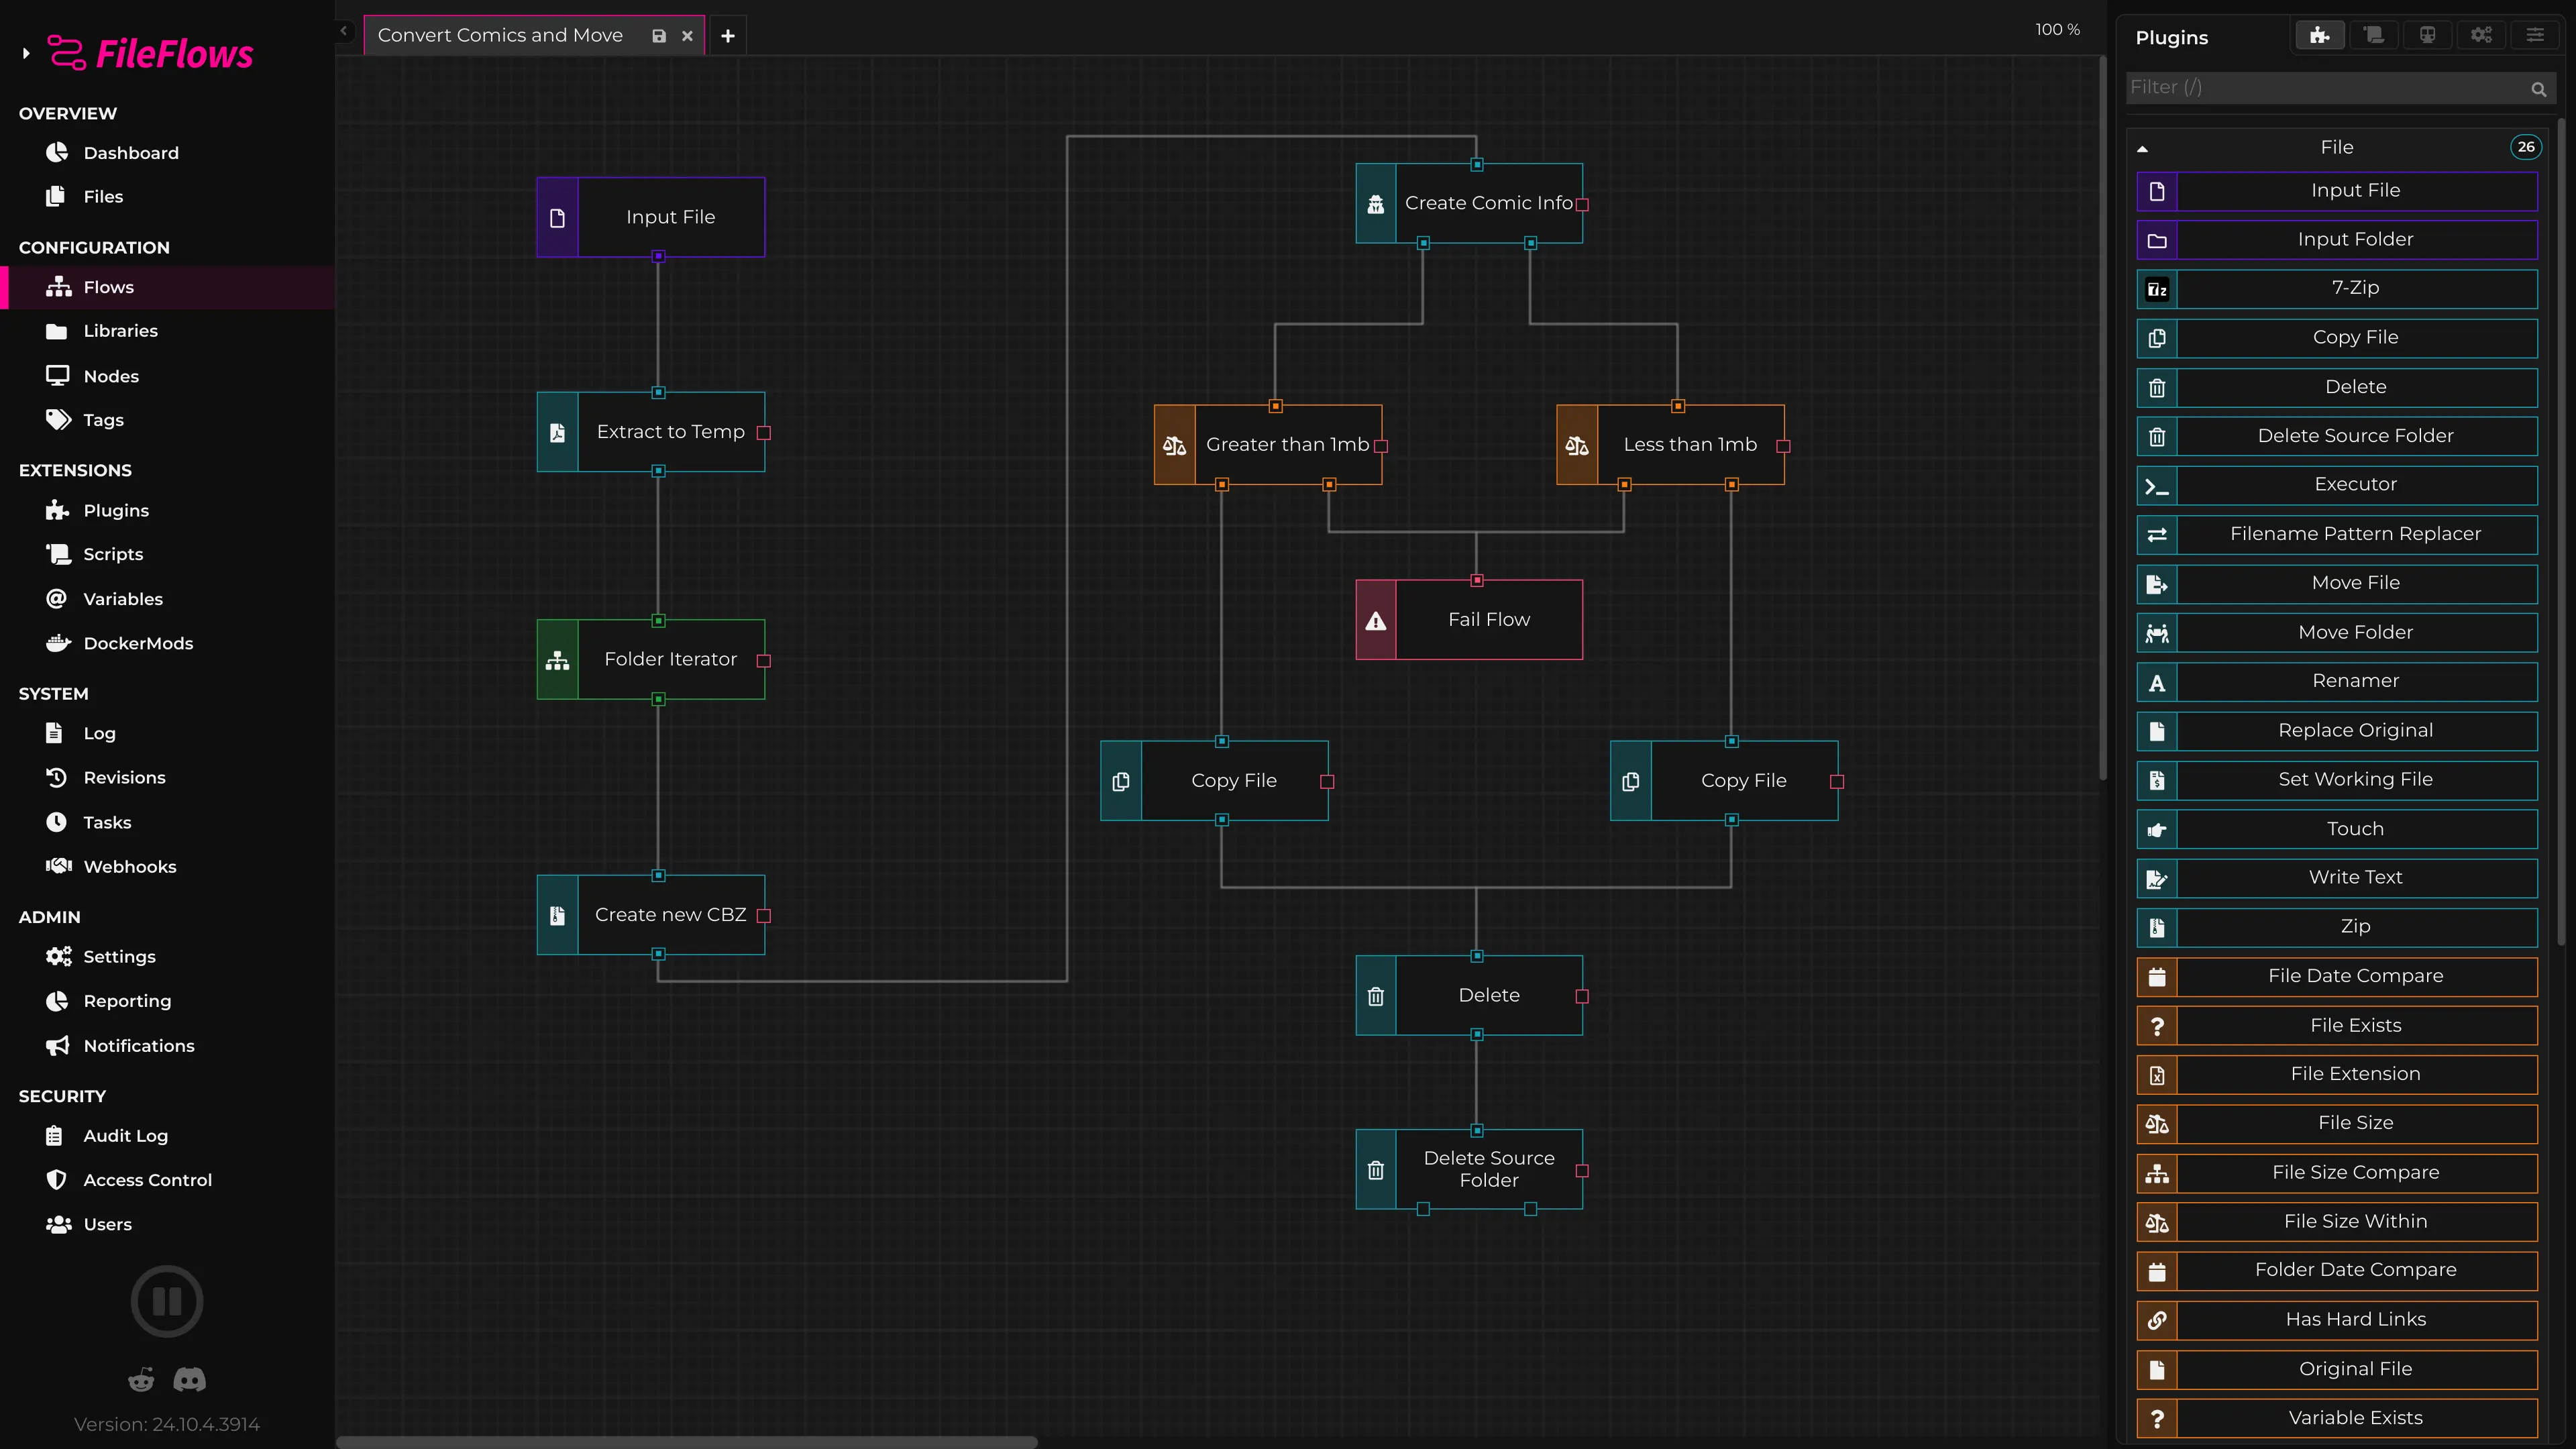Pick the Write Text plugin element
Image resolution: width=2576 pixels, height=1449 pixels.
pos(2337,878)
